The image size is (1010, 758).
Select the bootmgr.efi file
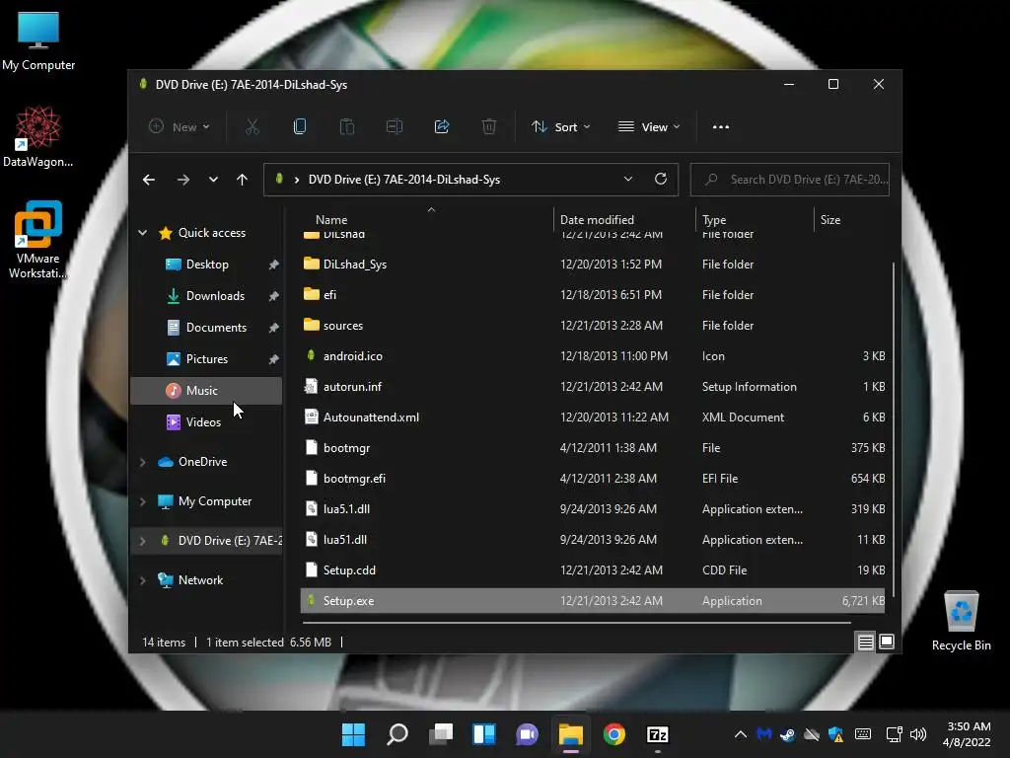click(x=593, y=479)
